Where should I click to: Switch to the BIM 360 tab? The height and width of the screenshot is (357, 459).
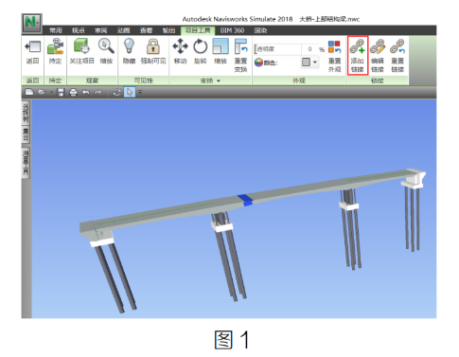[232, 30]
